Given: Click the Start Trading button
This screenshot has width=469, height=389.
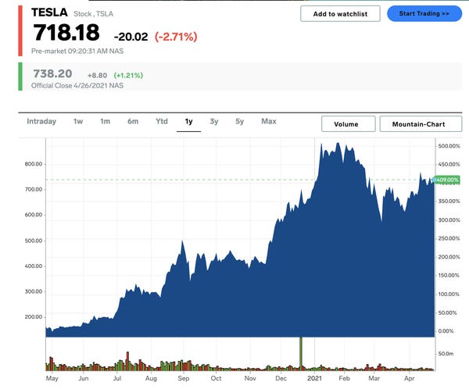Looking at the screenshot, I should click(x=424, y=13).
